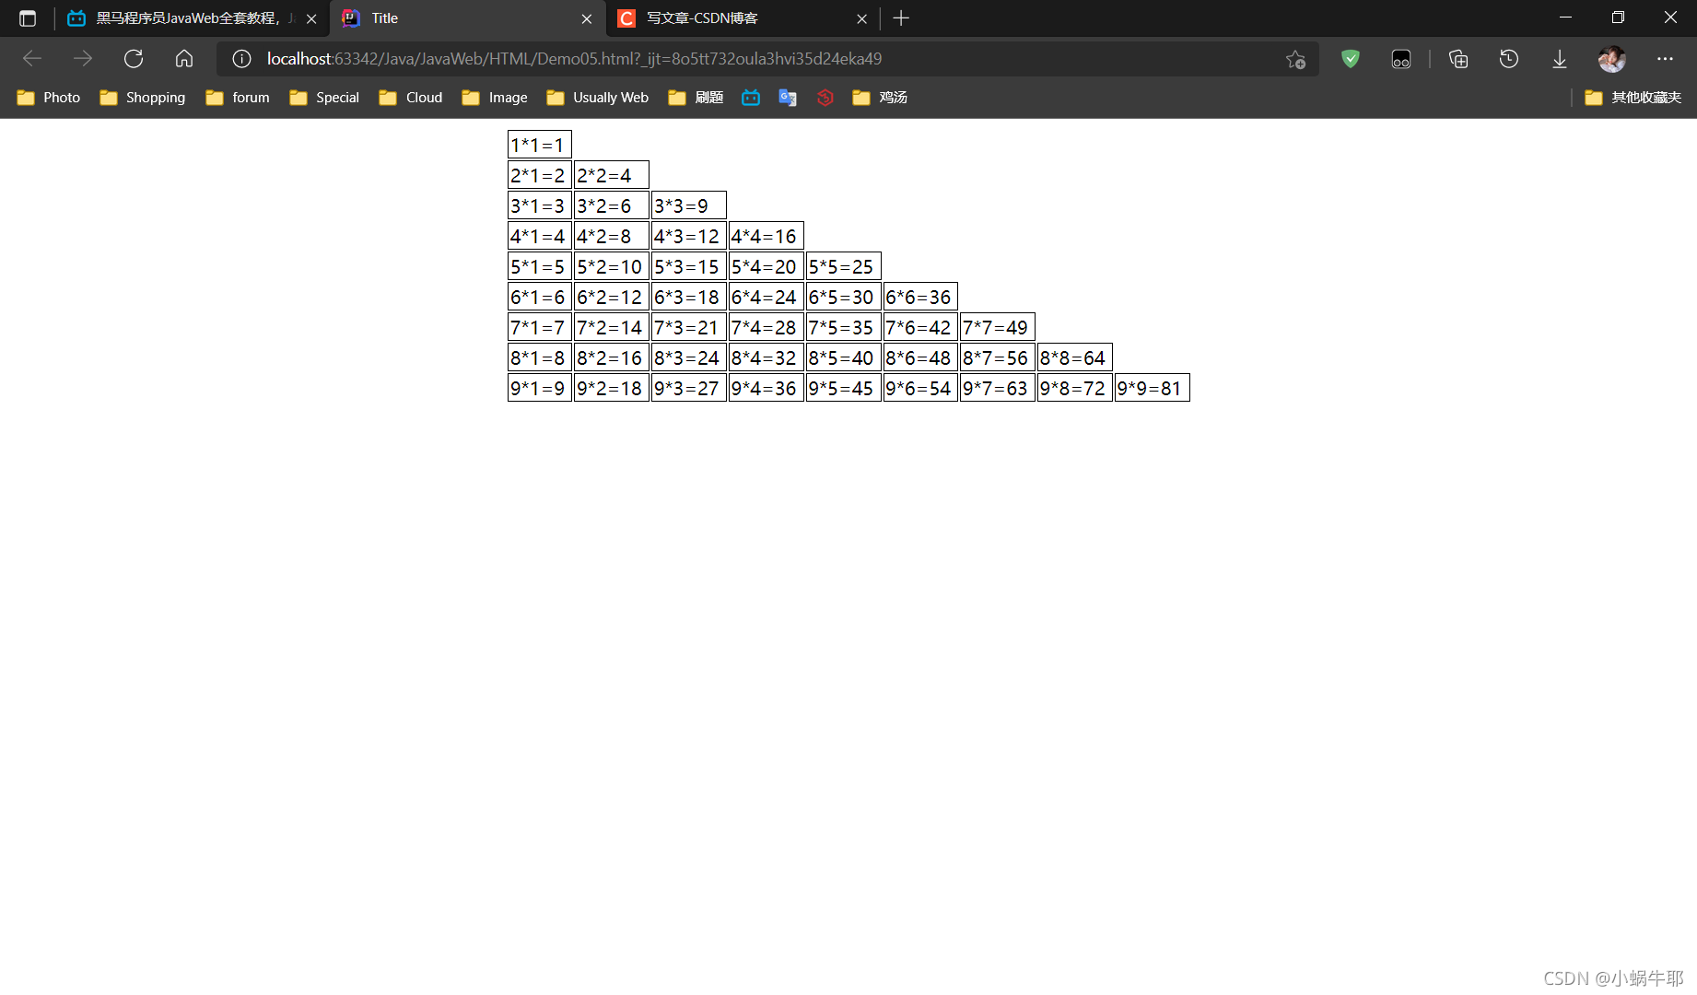This screenshot has width=1697, height=995.
Task: Click the 4*3=12 table cell
Action: 689,236
